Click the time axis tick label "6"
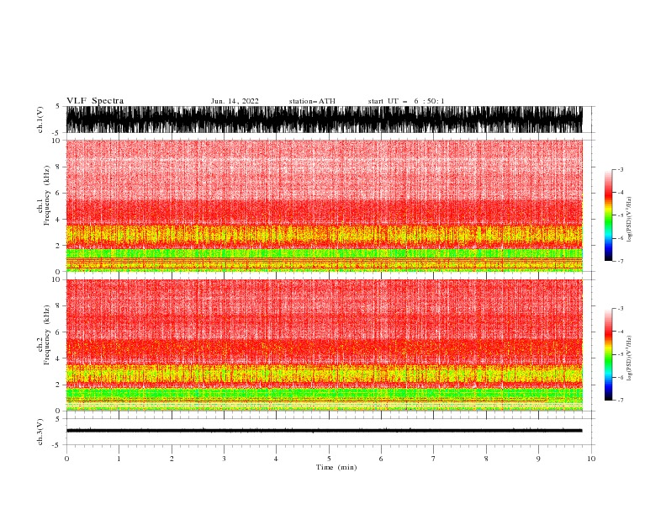 381,459
